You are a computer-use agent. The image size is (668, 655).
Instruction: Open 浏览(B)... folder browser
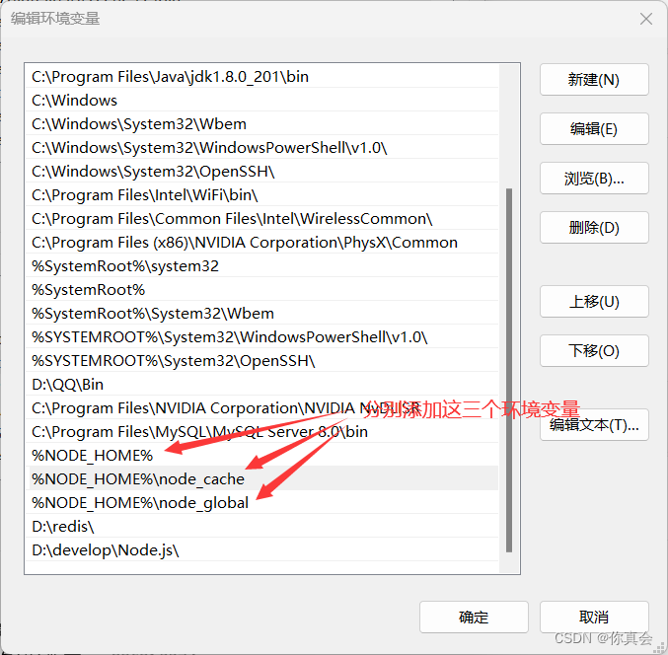click(x=594, y=179)
